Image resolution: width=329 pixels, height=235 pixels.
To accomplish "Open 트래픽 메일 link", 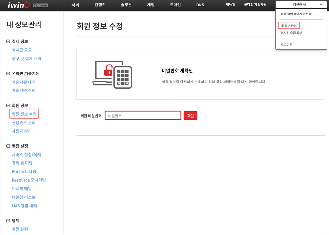I will tap(22, 189).
